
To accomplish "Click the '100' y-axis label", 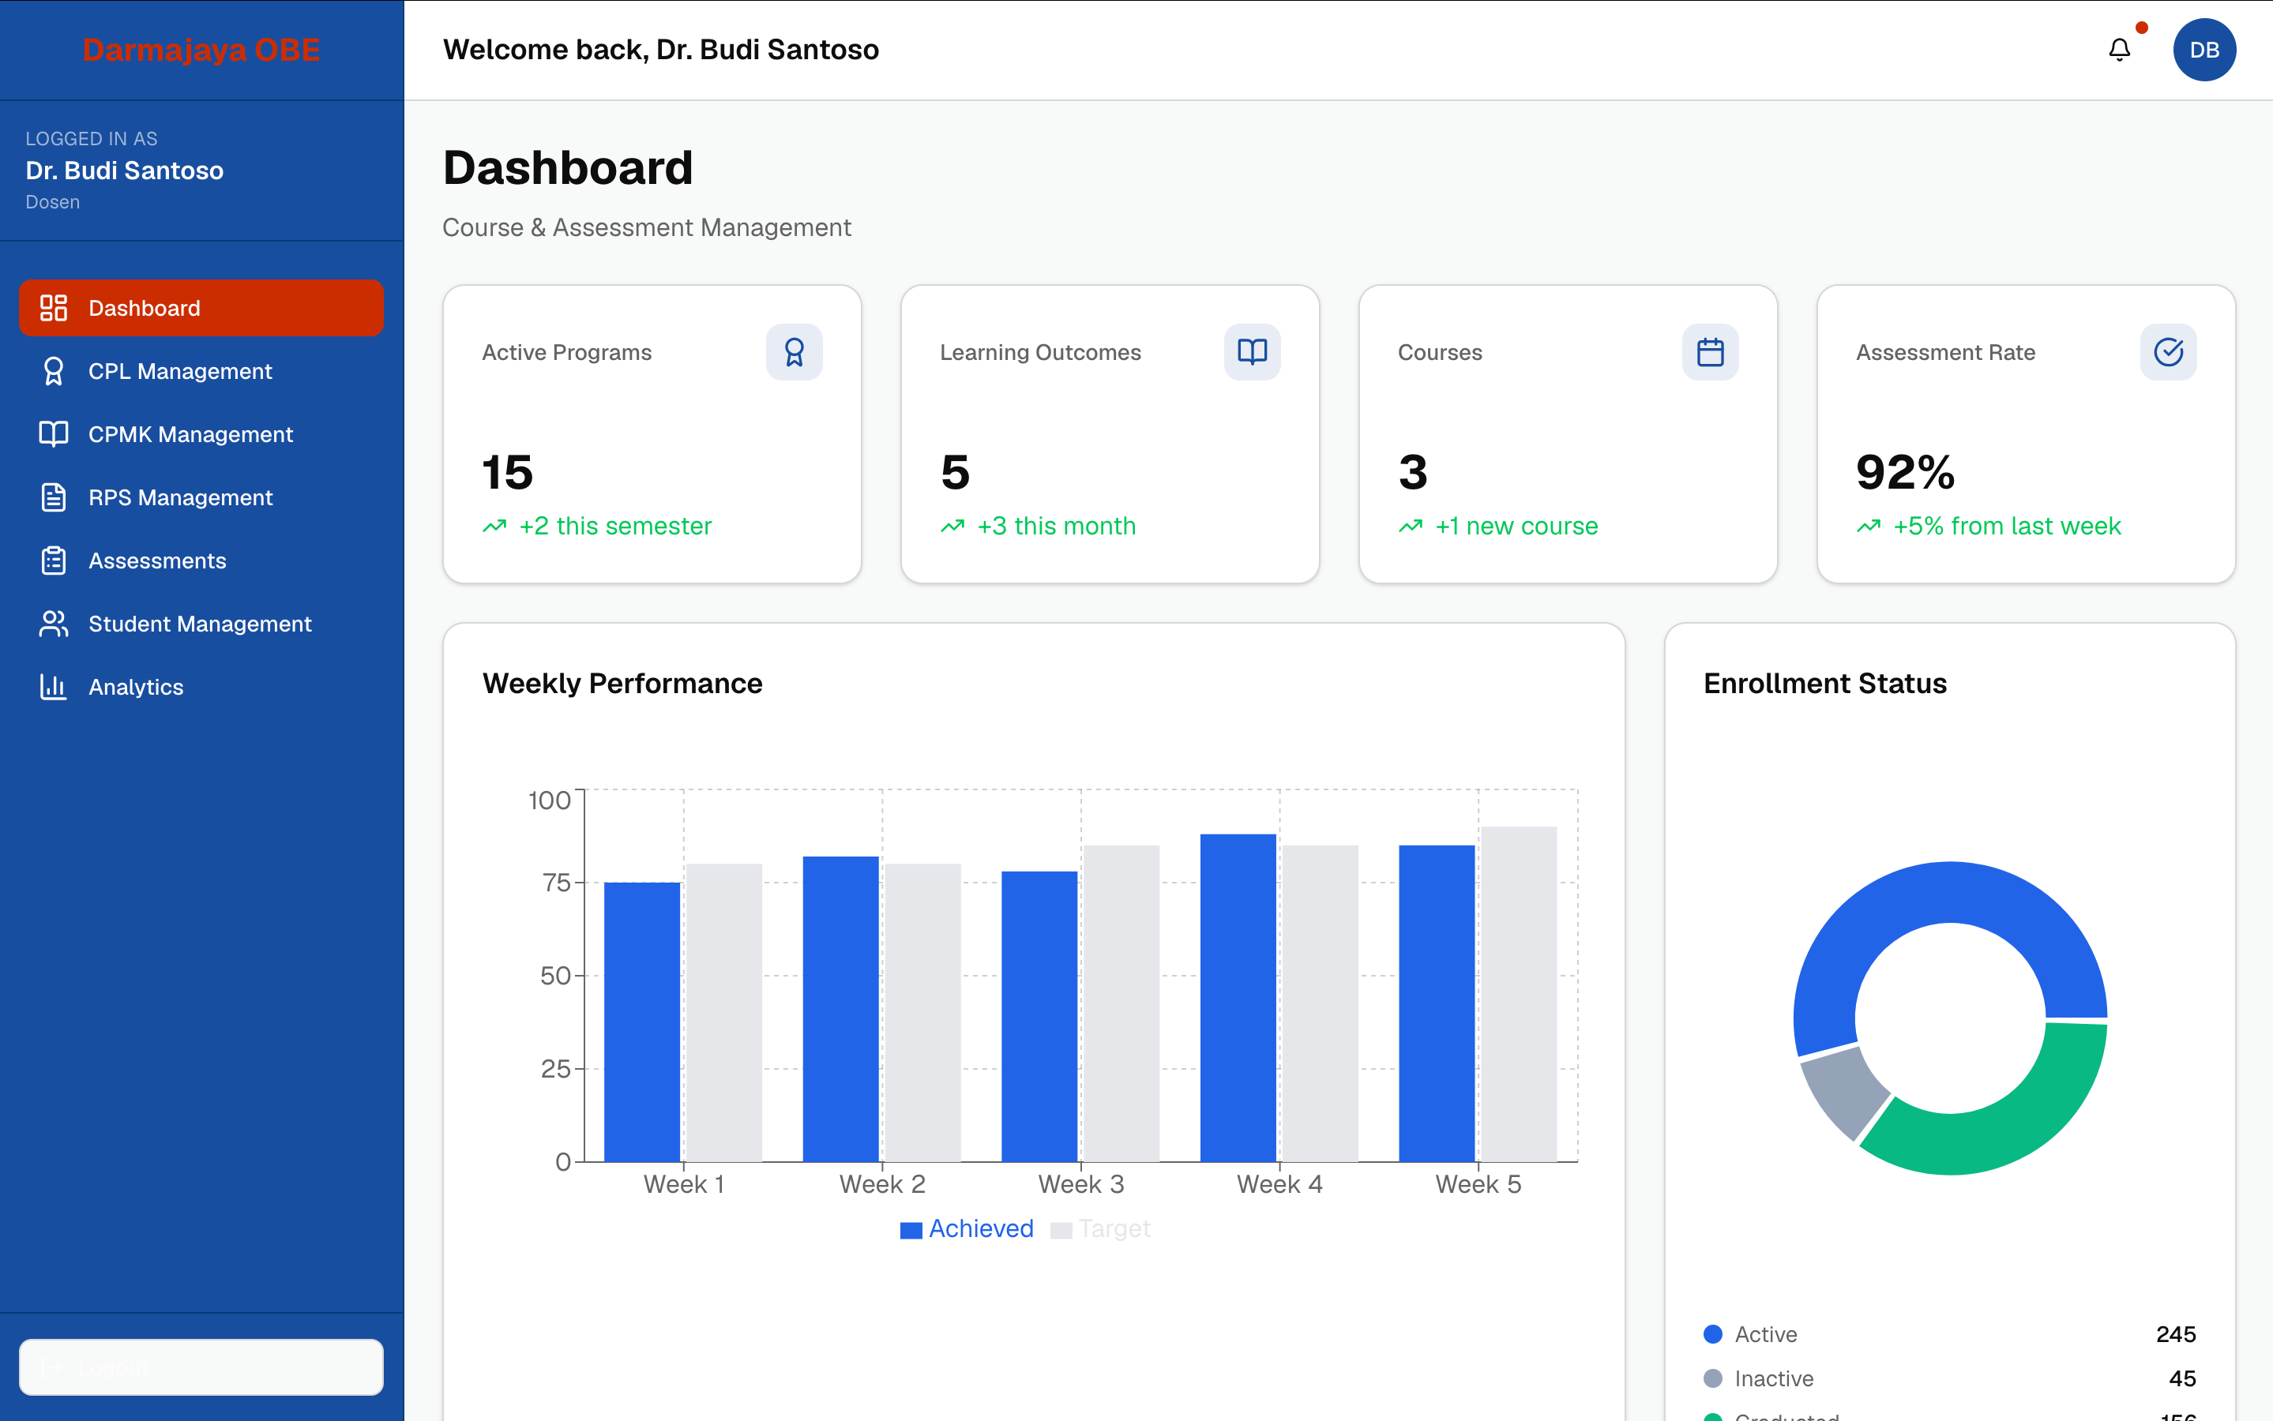I will 549,800.
